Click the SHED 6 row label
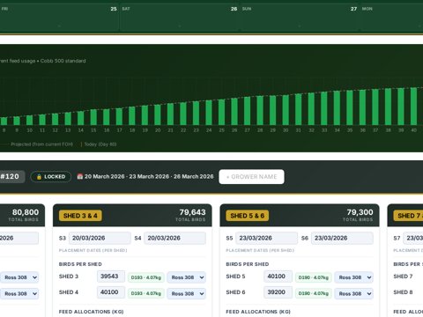 [x=235, y=292]
